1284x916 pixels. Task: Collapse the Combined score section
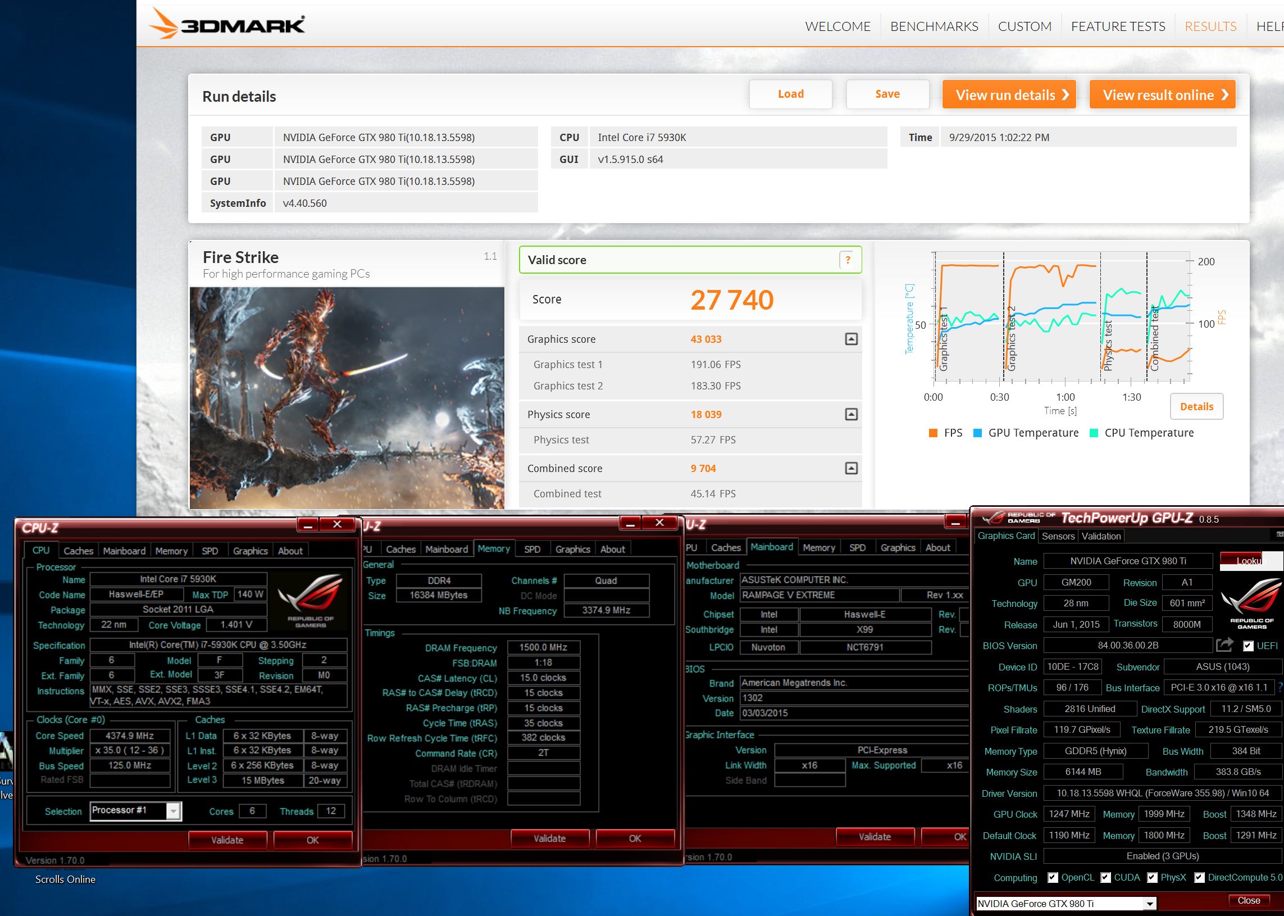[851, 468]
